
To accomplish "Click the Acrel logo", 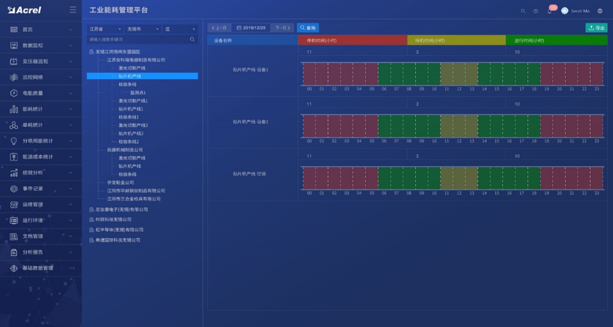I will (x=24, y=10).
